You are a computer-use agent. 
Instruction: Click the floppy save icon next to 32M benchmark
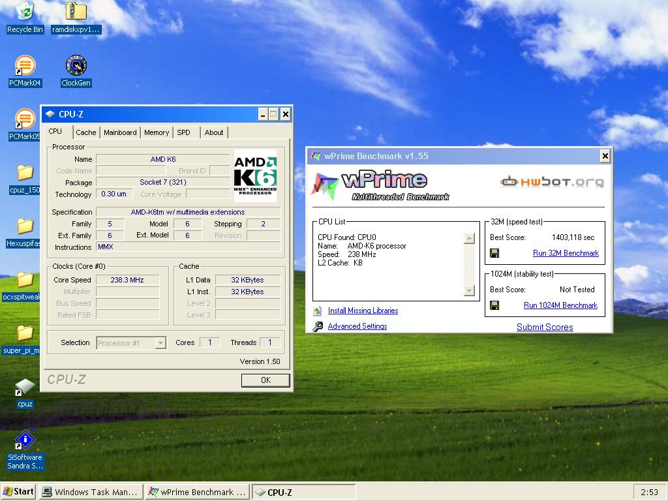494,254
